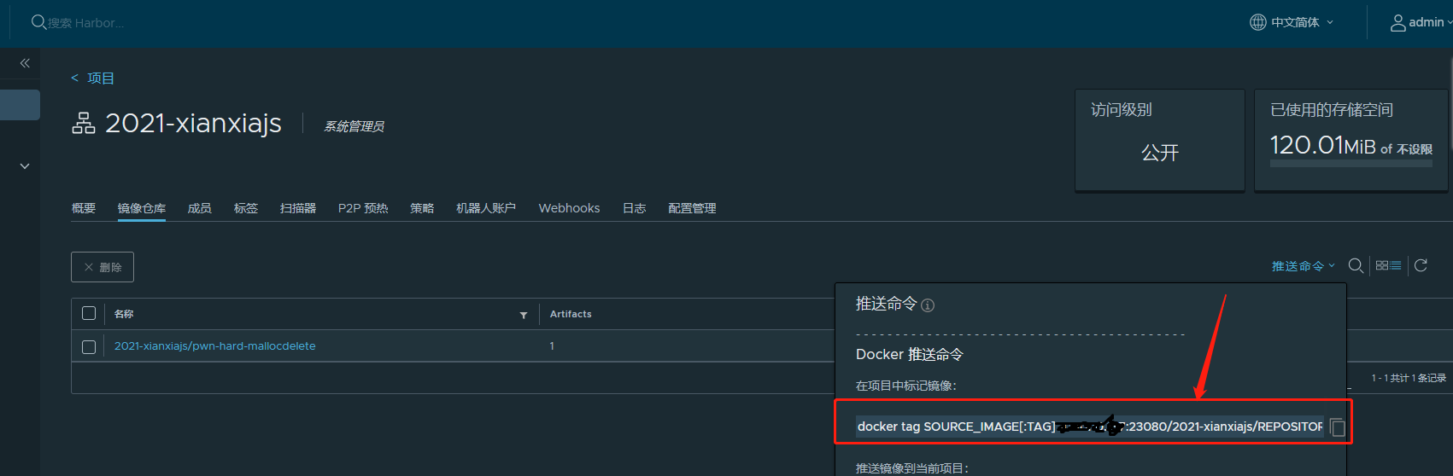The width and height of the screenshot is (1453, 476).
Task: Switch to the 成员 tab
Action: [x=200, y=208]
